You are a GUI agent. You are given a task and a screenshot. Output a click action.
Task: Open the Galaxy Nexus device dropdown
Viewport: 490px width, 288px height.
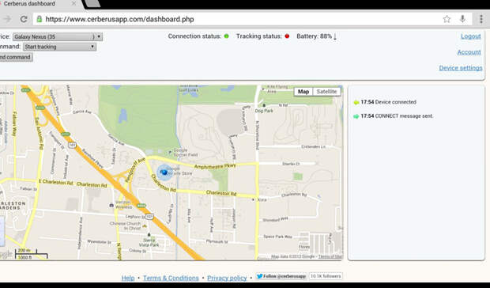58,37
